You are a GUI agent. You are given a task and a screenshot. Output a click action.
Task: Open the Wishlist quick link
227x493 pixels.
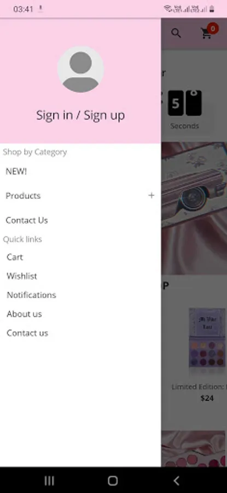[x=22, y=276]
